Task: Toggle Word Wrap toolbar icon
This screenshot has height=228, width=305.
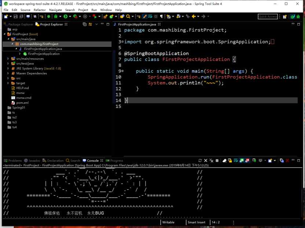Action: 150,16
